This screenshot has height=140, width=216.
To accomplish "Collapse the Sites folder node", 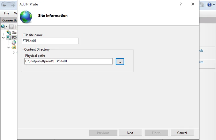I will click(8, 47).
